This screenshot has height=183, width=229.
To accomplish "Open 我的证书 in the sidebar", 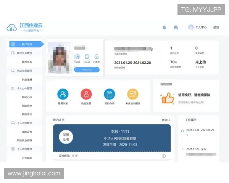I will pos(27,132).
